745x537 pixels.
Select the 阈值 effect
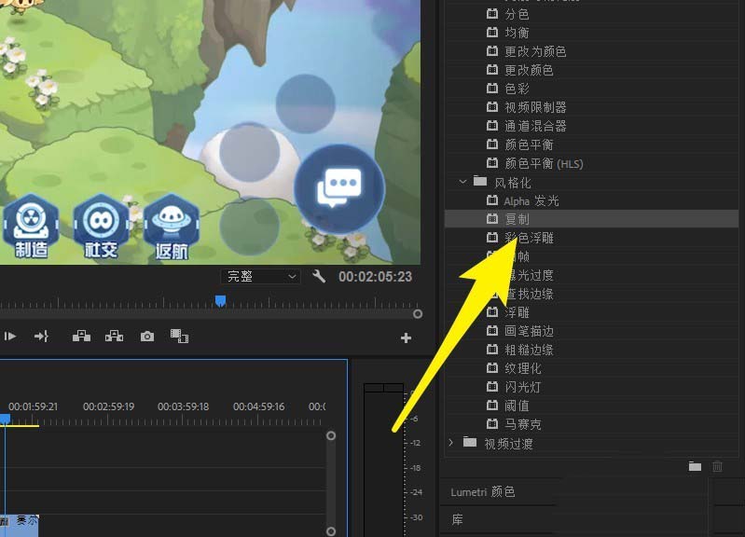(x=517, y=406)
